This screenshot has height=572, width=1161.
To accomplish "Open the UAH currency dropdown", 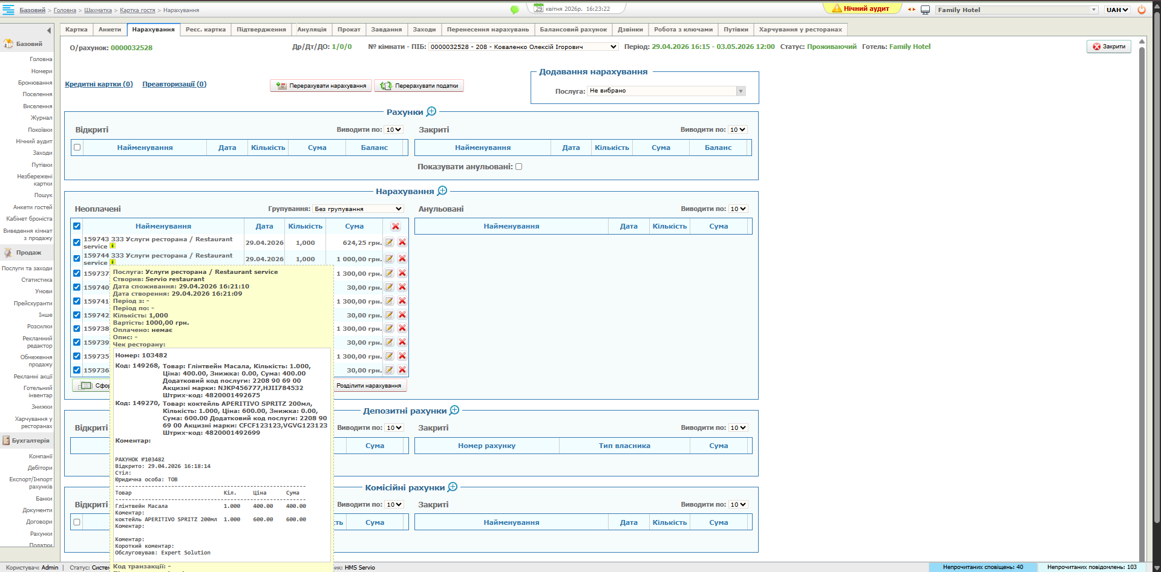I will tap(1117, 10).
